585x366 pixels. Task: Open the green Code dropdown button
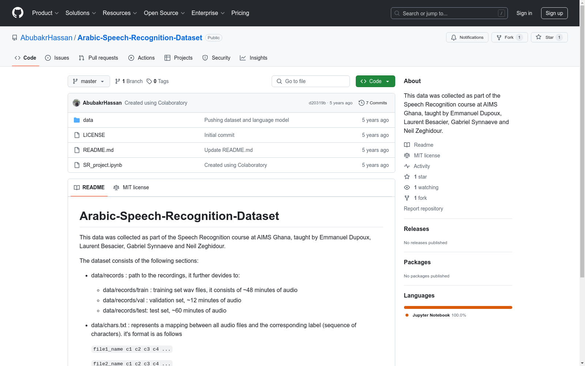[375, 81]
